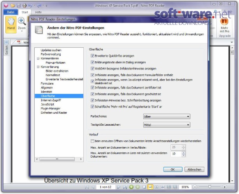Click the Nitro application logo button
Viewport: 239px width, 194px height.
tap(6, 5)
